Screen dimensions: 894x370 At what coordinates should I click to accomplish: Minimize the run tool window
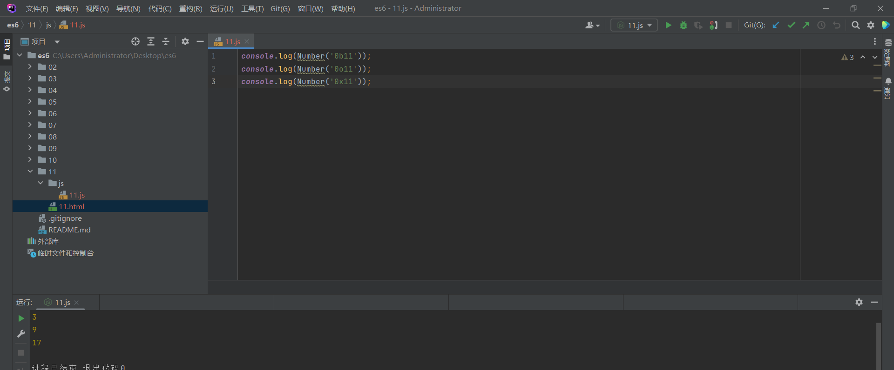[874, 302]
